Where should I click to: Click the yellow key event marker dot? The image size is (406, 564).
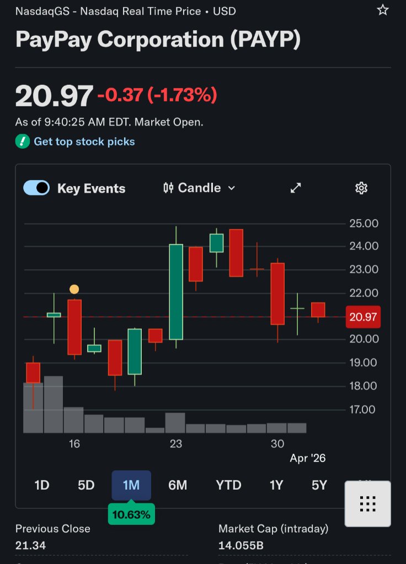[74, 289]
